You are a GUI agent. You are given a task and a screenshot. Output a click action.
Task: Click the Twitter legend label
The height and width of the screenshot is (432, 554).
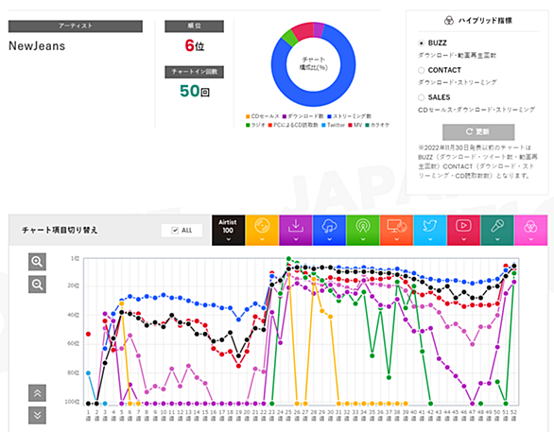tap(336, 125)
